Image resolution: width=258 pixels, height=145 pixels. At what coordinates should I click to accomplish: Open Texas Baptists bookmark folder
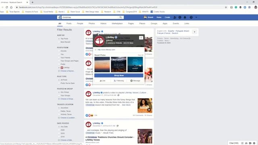tap(13, 12)
